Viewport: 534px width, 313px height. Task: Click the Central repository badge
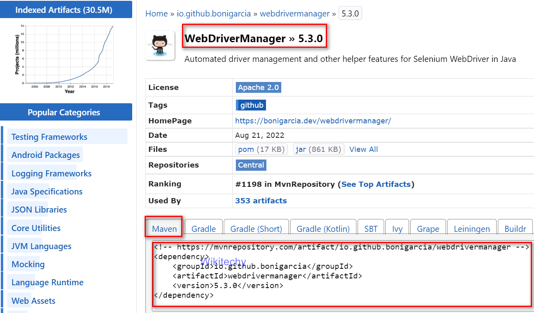click(251, 165)
